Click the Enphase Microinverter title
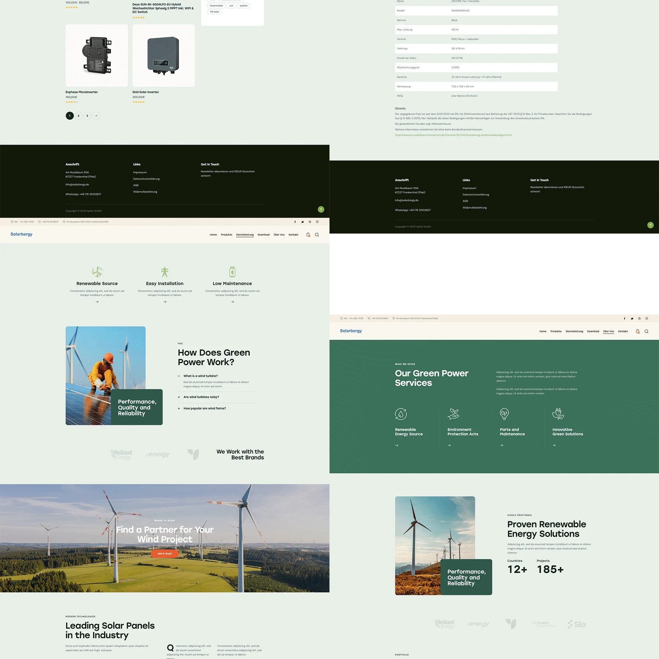659x659 pixels. point(82,92)
